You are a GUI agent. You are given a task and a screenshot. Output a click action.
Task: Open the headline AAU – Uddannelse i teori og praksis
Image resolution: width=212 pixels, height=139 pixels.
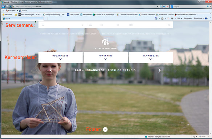point(105,70)
